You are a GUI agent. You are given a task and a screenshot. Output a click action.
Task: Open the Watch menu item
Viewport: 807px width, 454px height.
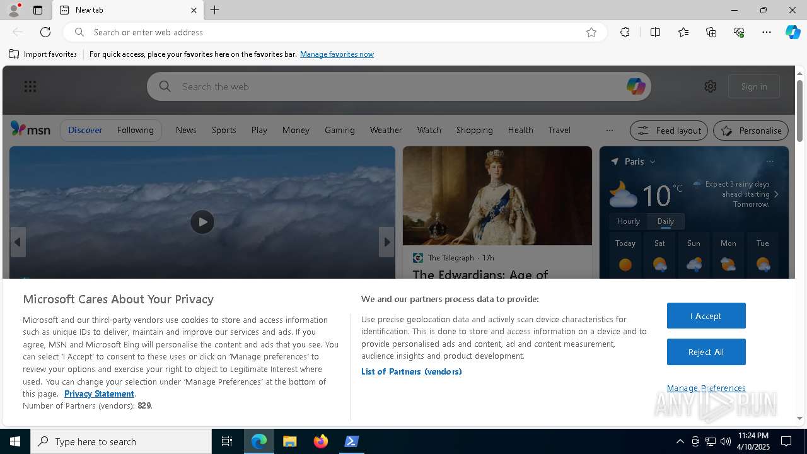(429, 130)
